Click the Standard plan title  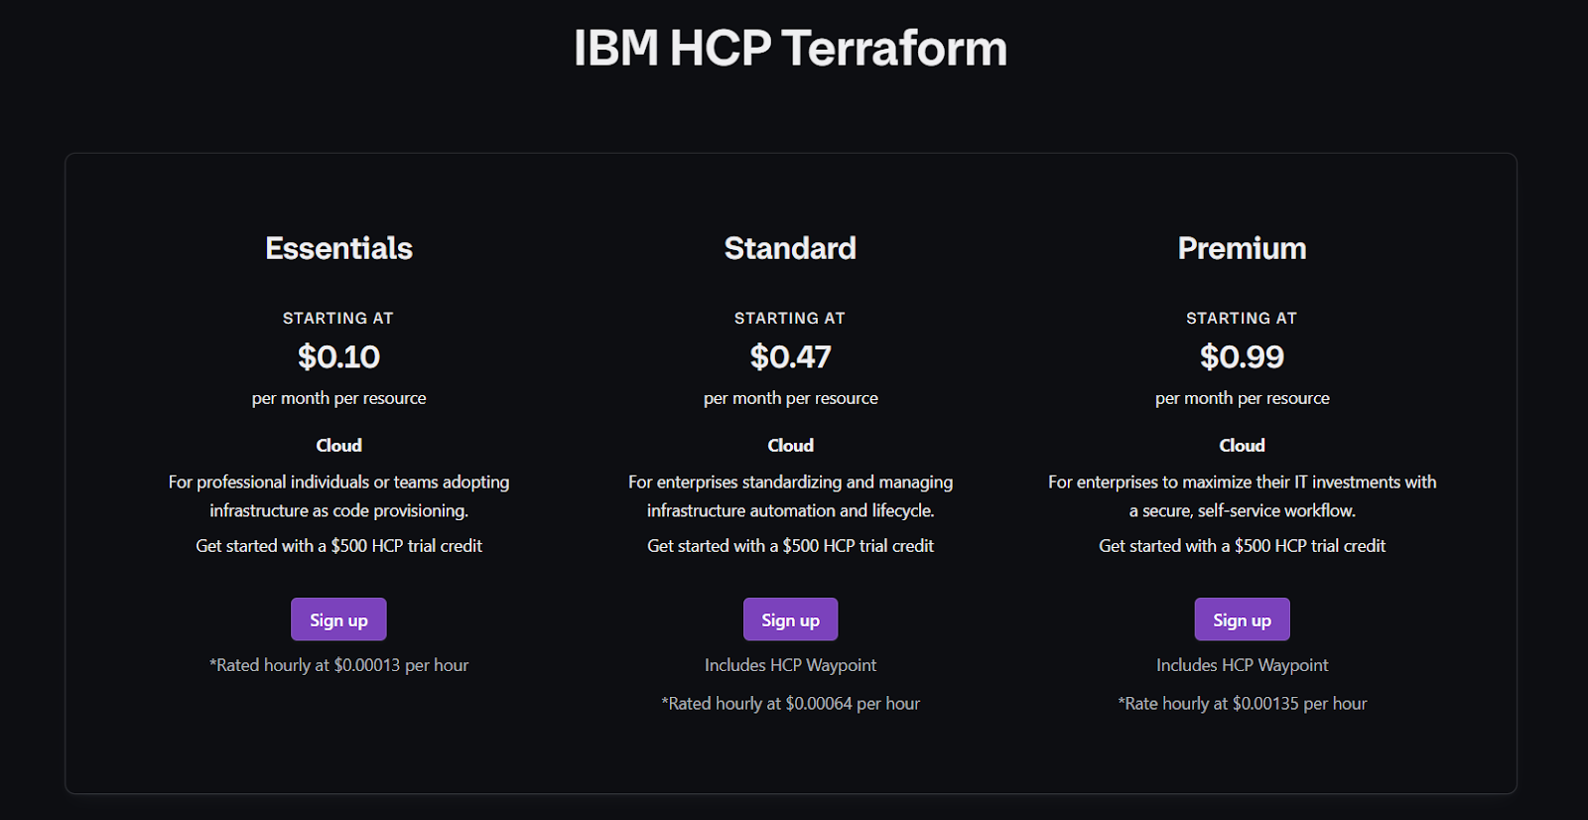790,248
